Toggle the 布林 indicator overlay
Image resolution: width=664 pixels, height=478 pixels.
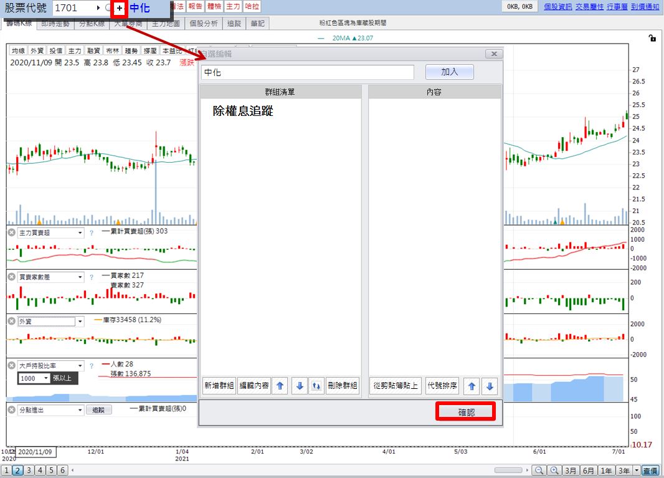[112, 51]
